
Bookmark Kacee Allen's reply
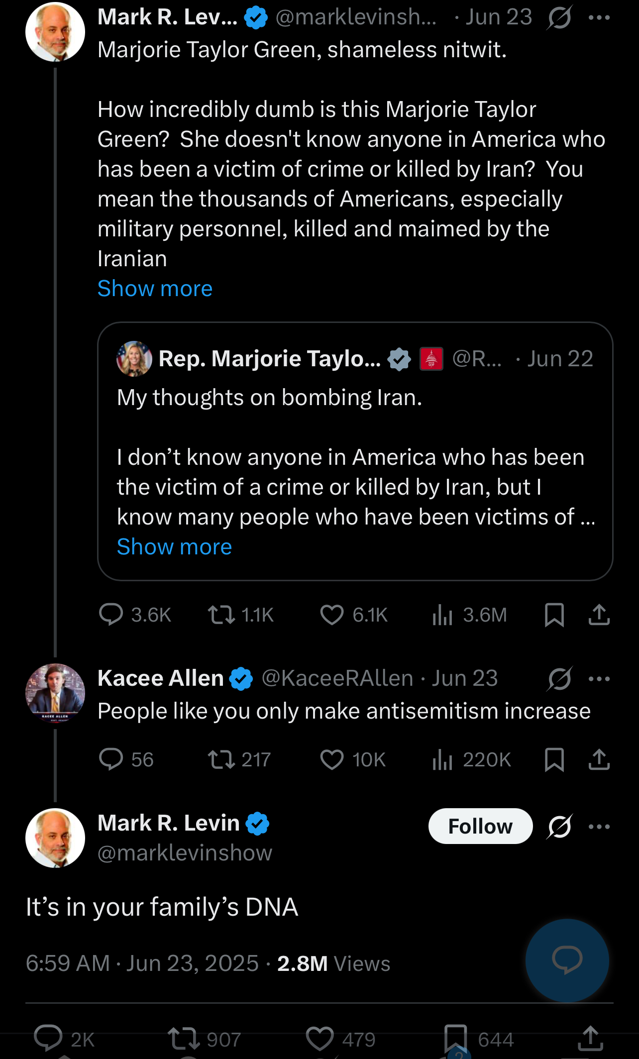point(554,759)
